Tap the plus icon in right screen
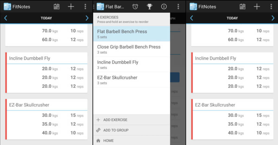The width and height of the screenshot is (278, 145). pyautogui.click(x=257, y=6)
